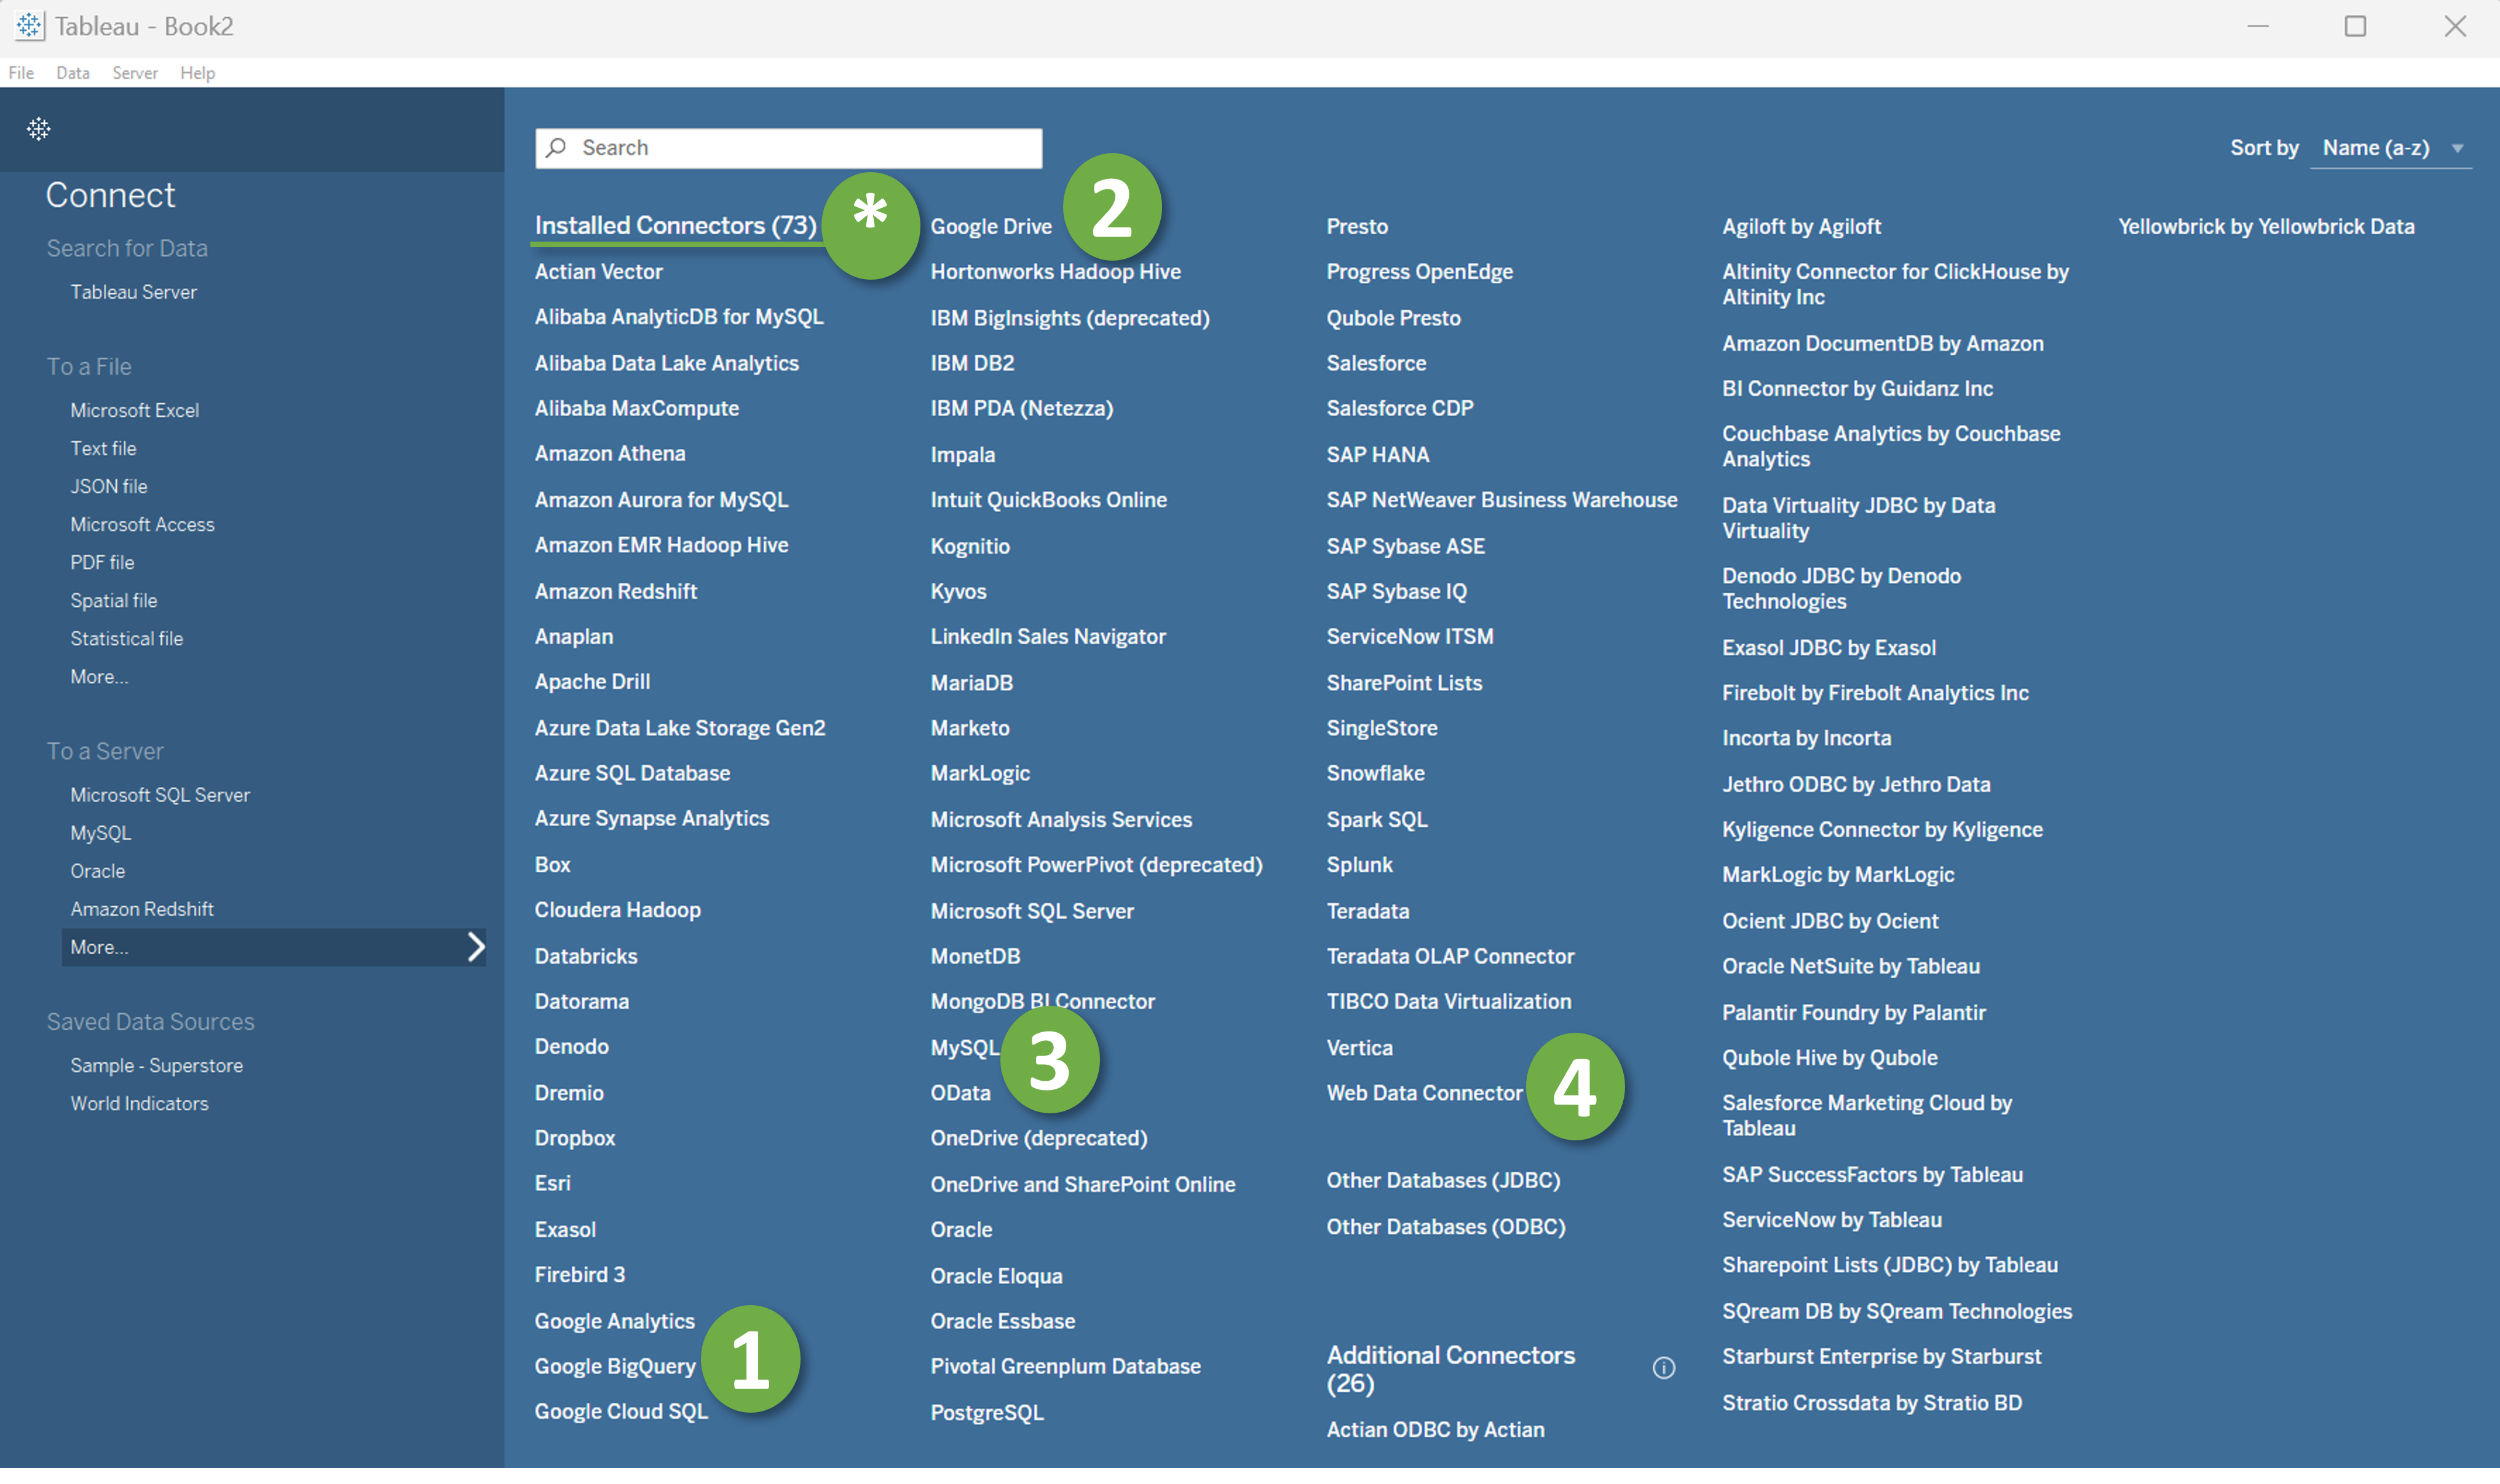Select the Presto connector
The image size is (2500, 1484).
pos(1357,227)
